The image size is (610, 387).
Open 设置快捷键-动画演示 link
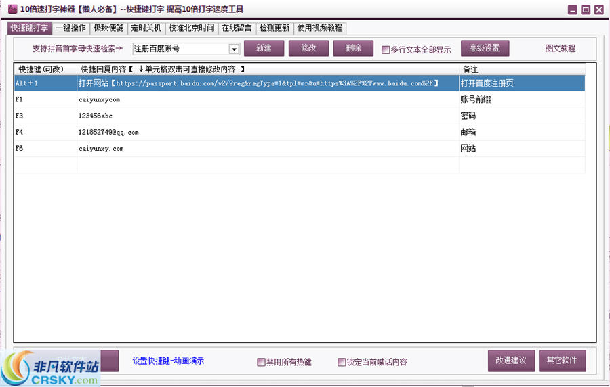[x=168, y=361]
